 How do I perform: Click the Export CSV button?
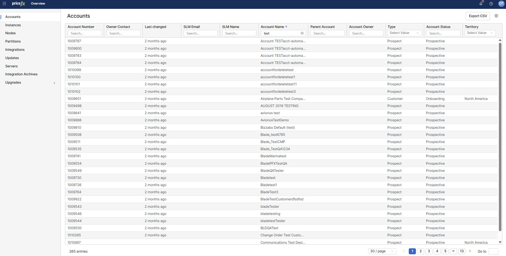[478, 16]
